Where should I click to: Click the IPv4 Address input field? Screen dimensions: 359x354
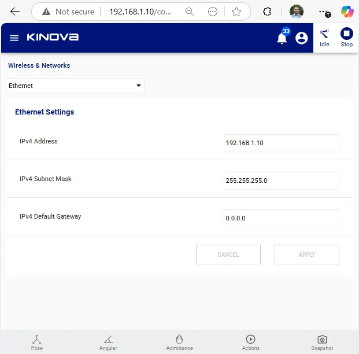tap(282, 143)
